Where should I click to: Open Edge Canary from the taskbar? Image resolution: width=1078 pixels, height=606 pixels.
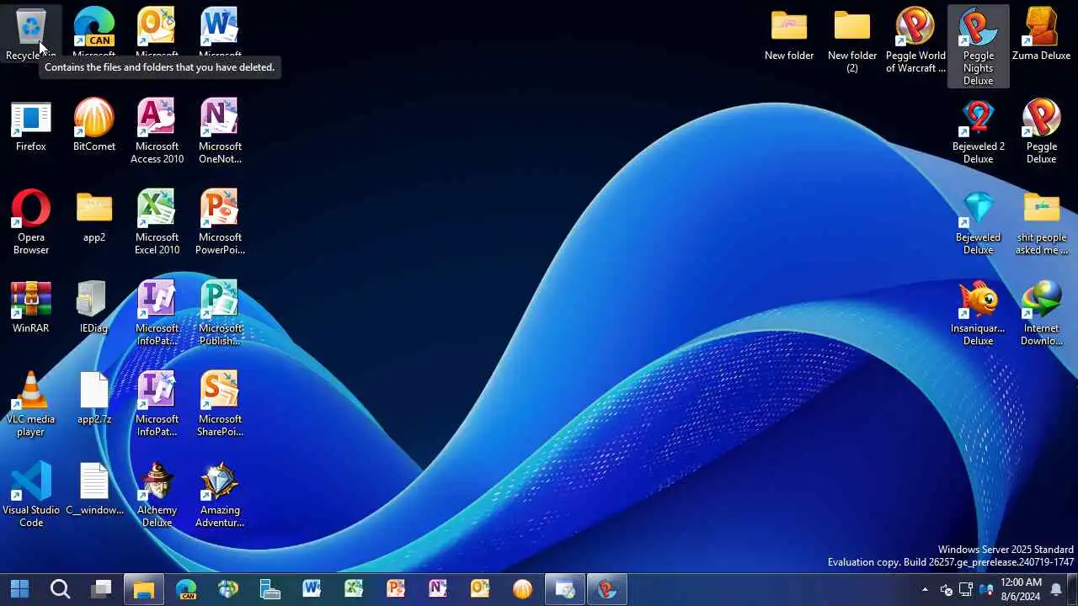(186, 589)
